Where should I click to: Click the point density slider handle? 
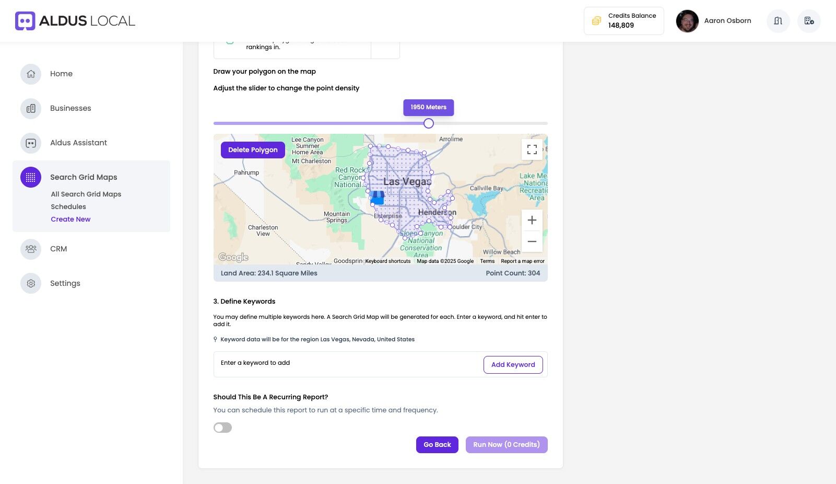coord(429,123)
